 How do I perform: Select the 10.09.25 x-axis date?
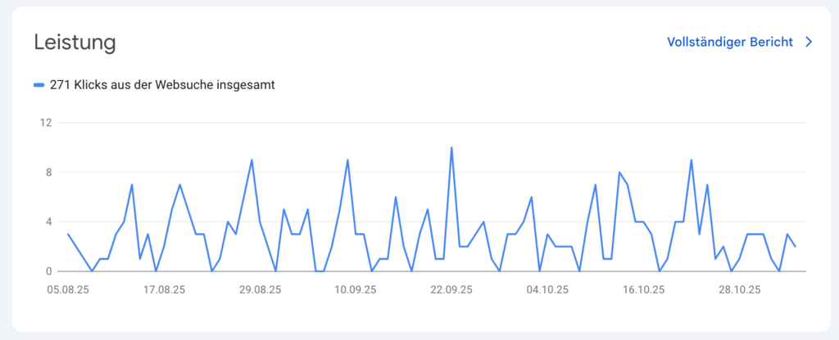[x=355, y=289]
